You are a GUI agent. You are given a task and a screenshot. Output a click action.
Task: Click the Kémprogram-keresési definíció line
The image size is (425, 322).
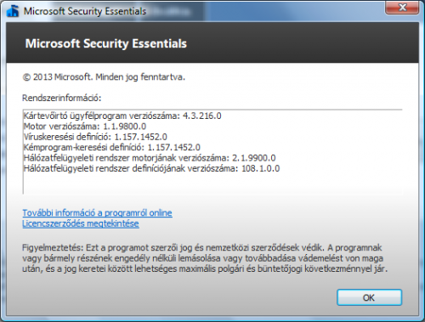pyautogui.click(x=112, y=147)
